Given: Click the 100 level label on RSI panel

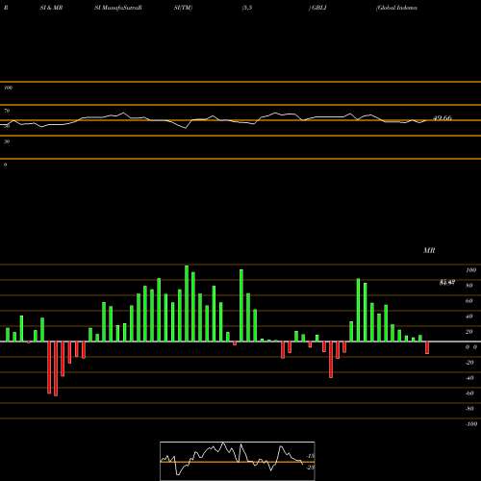Looking at the screenshot, I should [8, 88].
